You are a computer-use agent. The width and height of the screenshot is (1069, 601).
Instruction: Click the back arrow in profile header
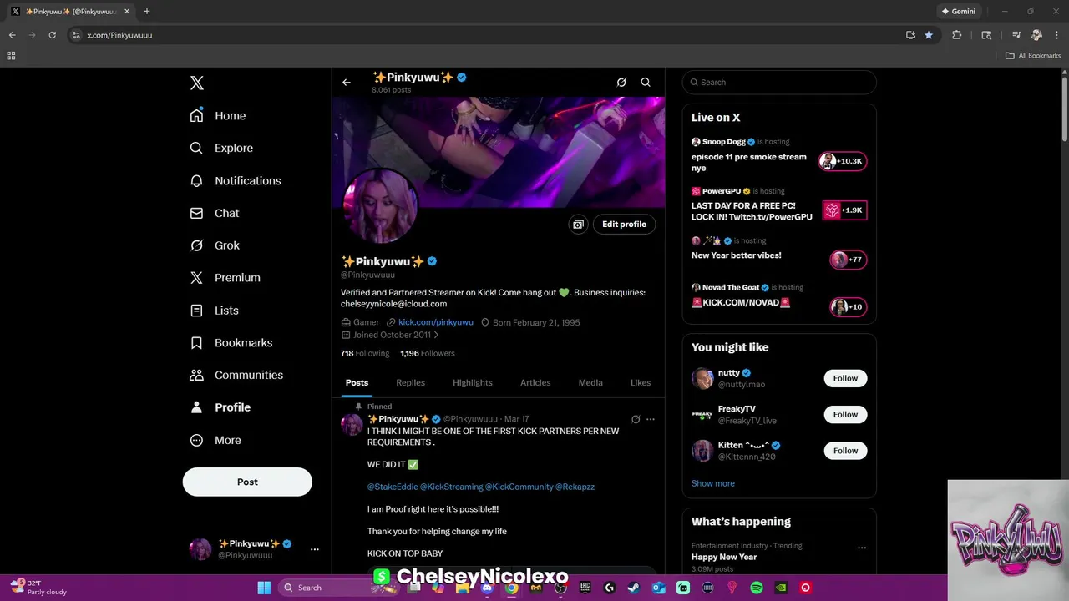pyautogui.click(x=347, y=83)
